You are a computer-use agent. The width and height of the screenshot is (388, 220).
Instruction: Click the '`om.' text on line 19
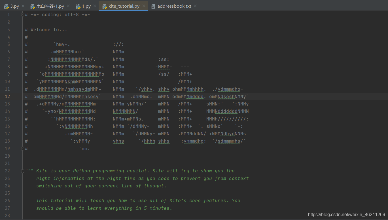(x=84, y=149)
